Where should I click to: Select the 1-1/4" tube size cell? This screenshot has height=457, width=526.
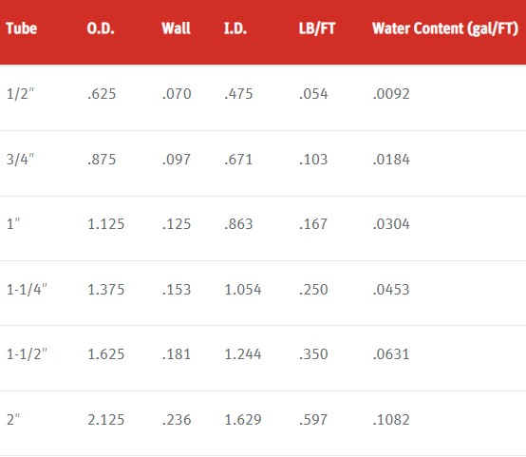(x=27, y=290)
